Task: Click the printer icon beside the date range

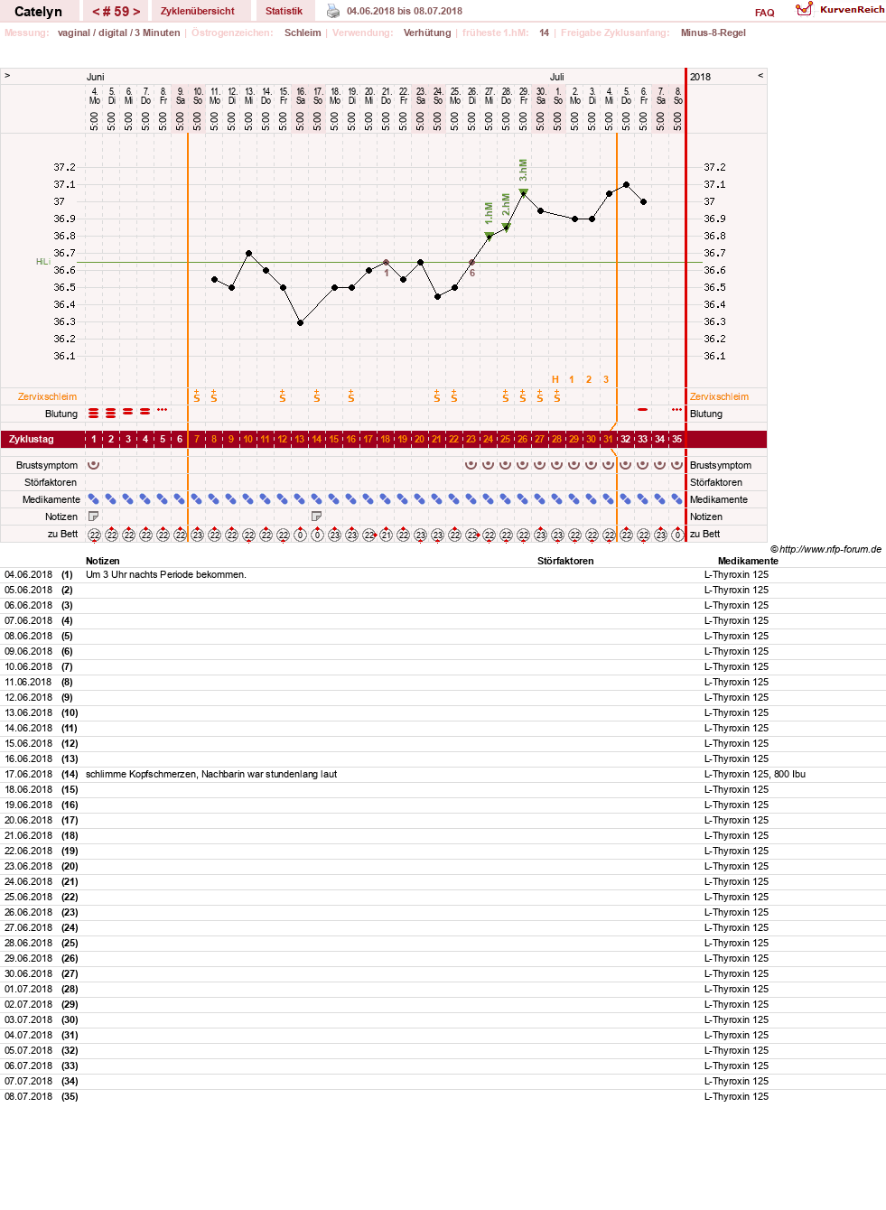Action: 333,11
